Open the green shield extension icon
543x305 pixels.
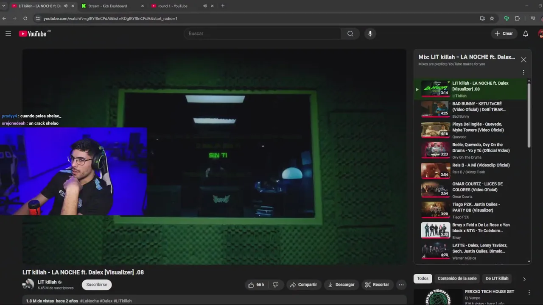[506, 18]
